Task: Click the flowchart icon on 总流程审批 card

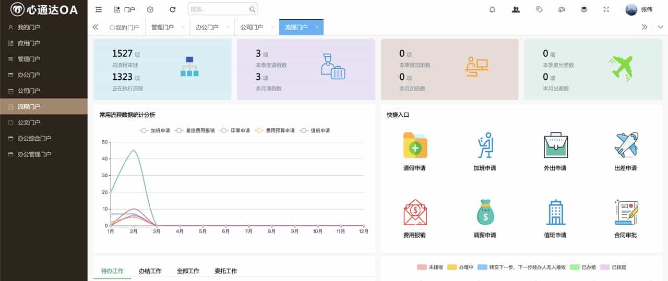Action: tap(189, 67)
